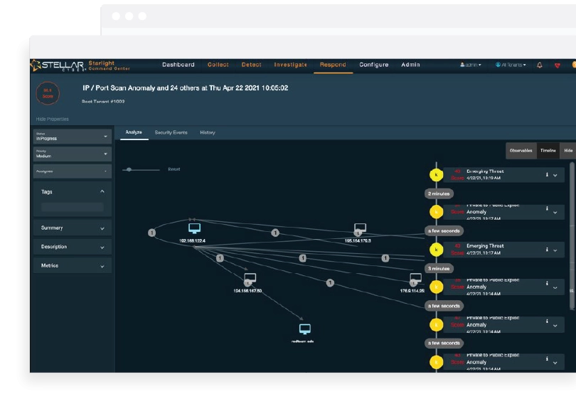Hide the timeline side panel

tap(567, 150)
